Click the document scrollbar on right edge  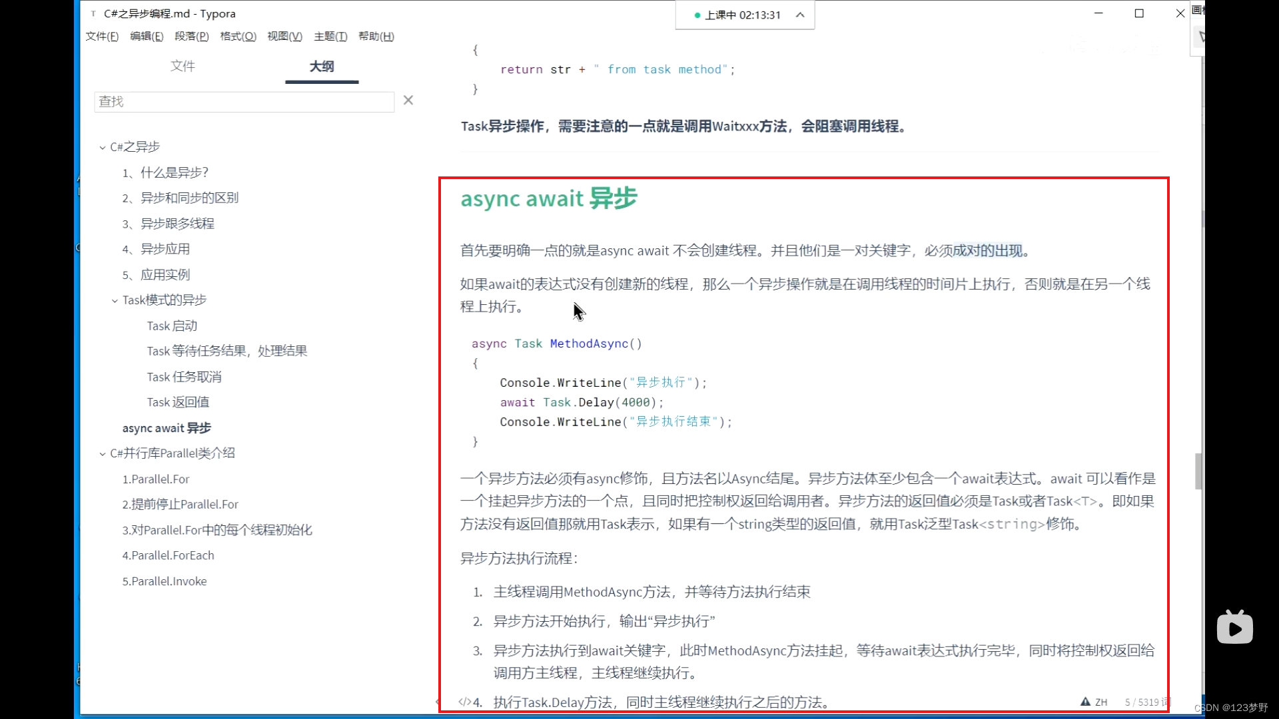1198,471
